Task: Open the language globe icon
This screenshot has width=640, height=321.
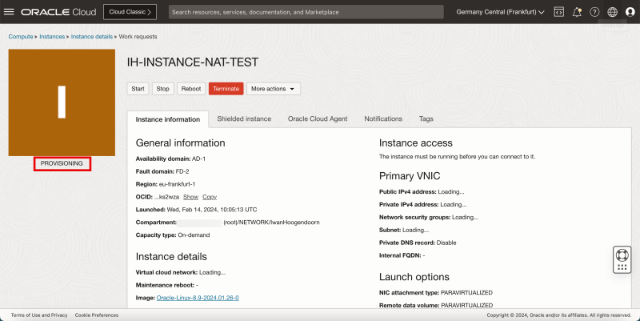Action: 612,12
